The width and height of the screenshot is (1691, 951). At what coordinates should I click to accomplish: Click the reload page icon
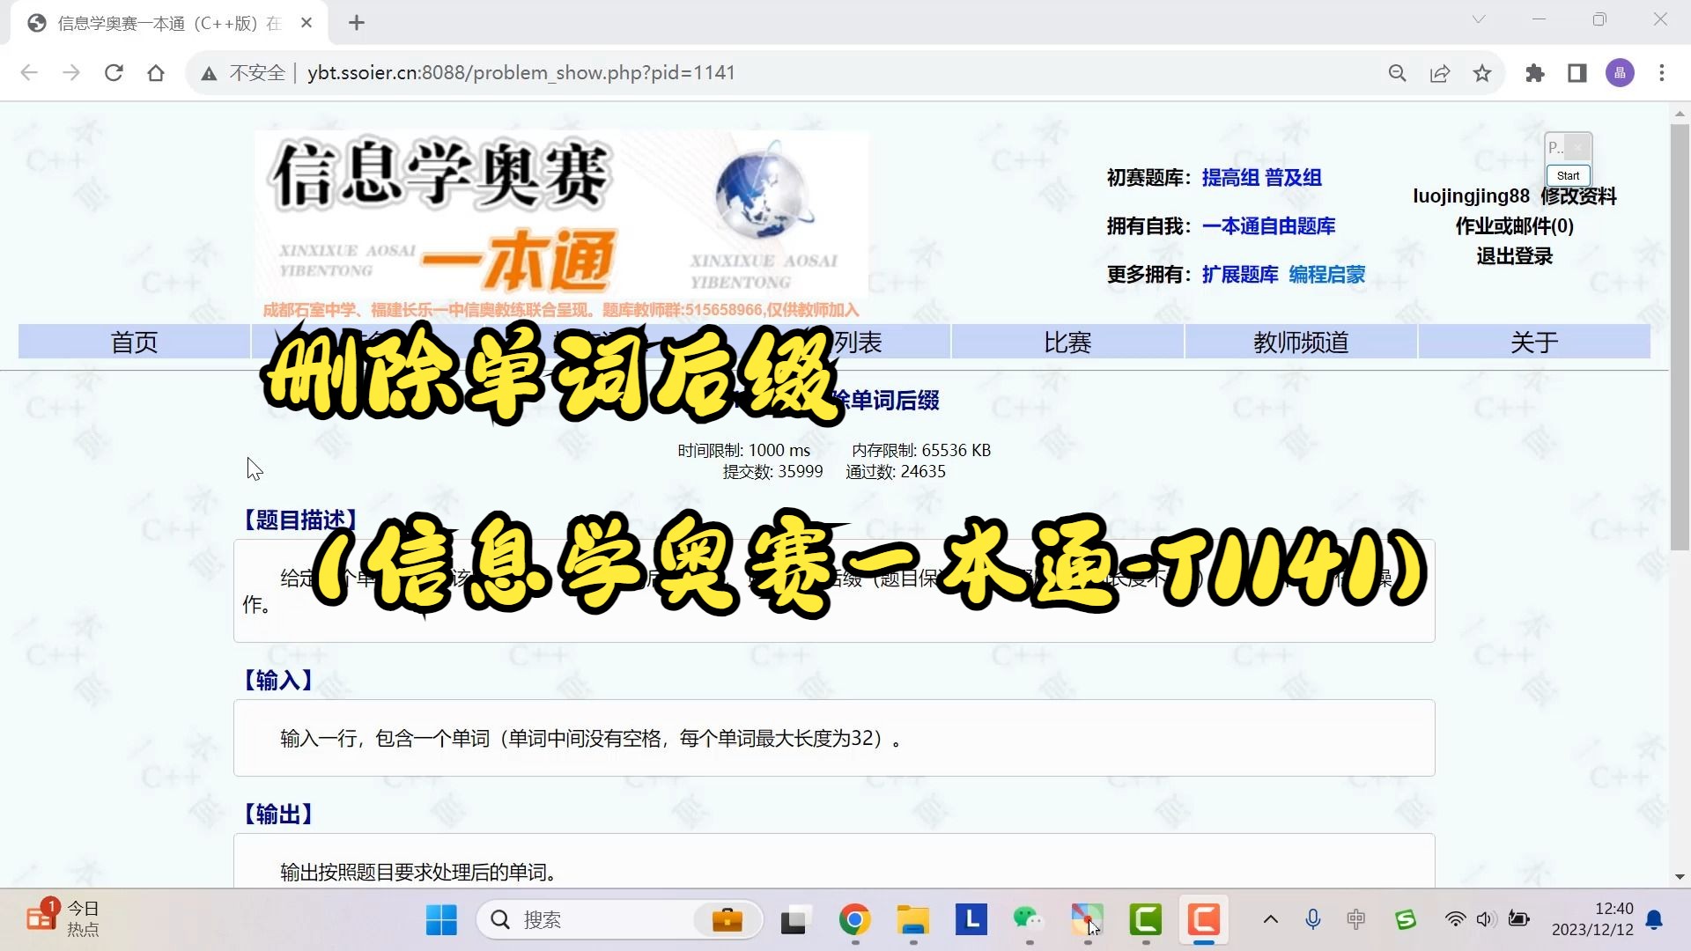(114, 73)
